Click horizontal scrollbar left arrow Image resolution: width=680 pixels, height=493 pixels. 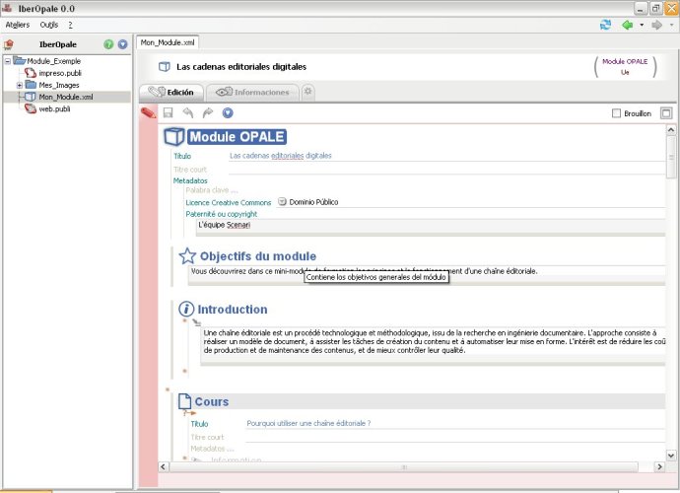163,467
